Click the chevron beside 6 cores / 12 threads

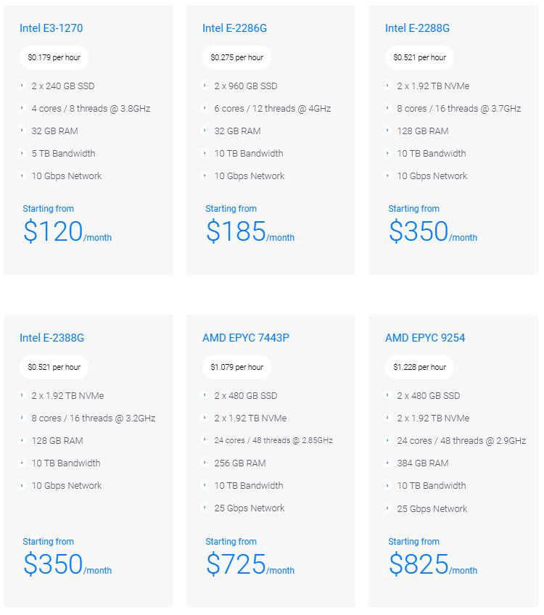(x=206, y=108)
